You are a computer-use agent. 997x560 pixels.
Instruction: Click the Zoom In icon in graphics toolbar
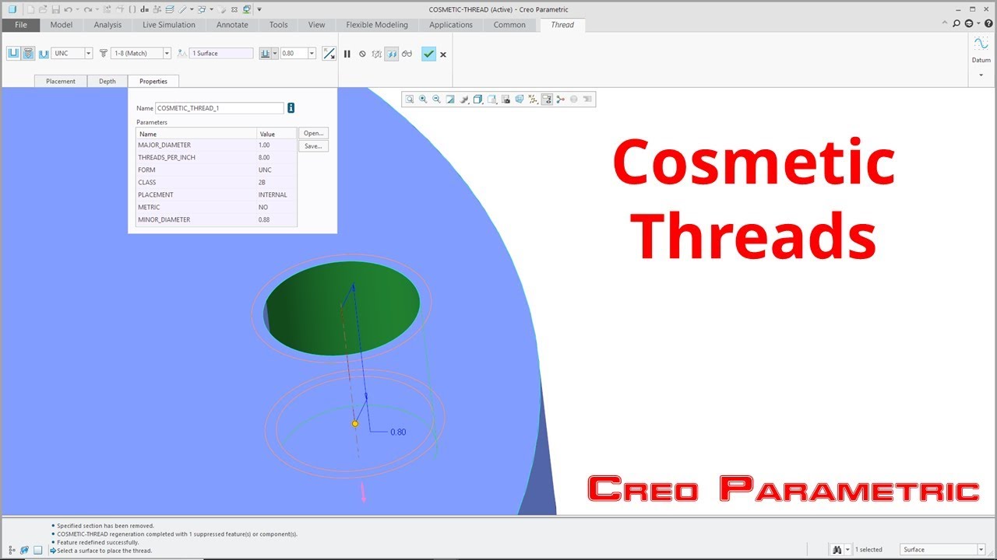pyautogui.click(x=423, y=99)
